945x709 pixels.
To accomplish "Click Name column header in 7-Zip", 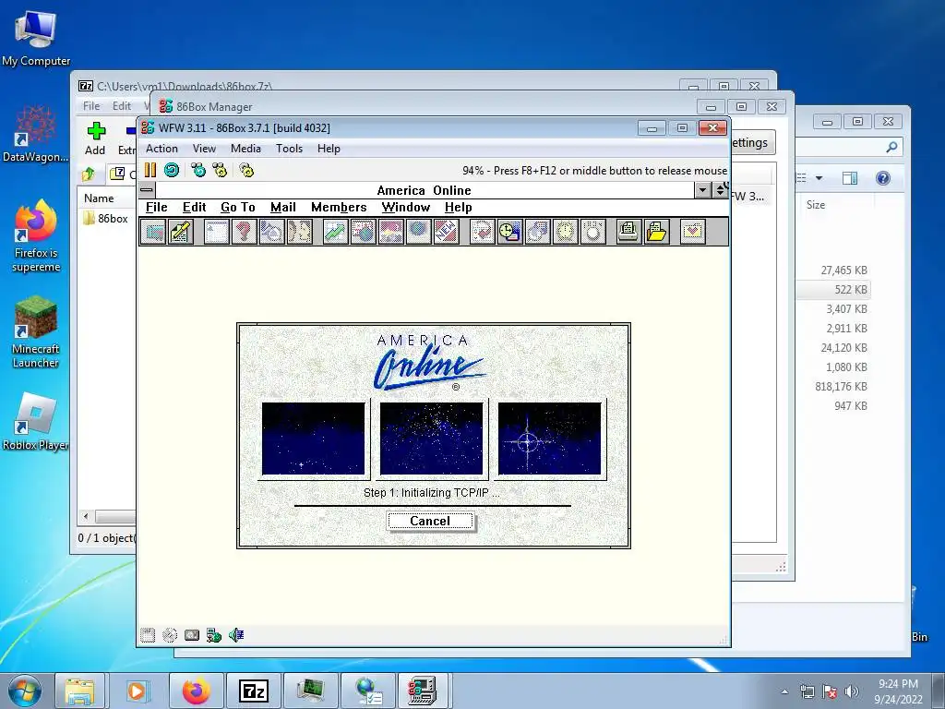I will point(99,198).
